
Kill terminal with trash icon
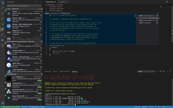pos(164,71)
